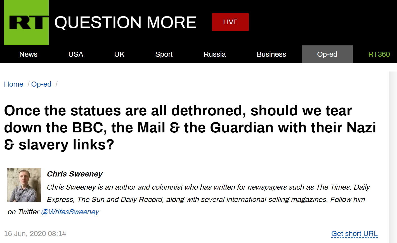This screenshot has height=243, width=397.
Task: Click the Op-ed breadcrumb link
Action: pos(41,84)
